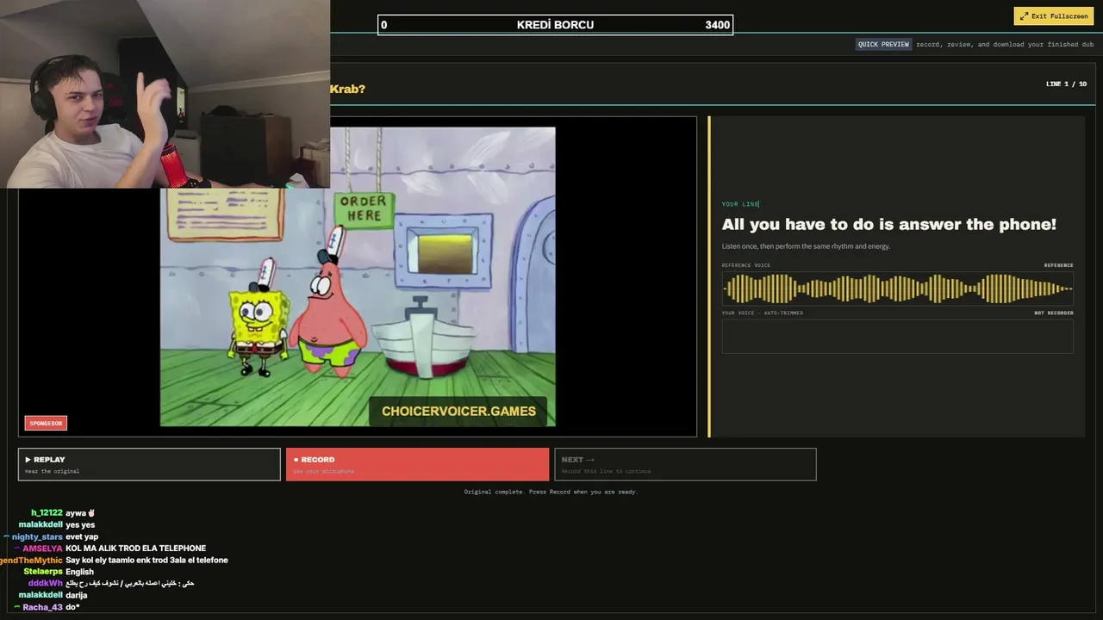The height and width of the screenshot is (620, 1103).
Task: Click h_12122's chat message "aywa"
Action: pyautogui.click(x=80, y=513)
